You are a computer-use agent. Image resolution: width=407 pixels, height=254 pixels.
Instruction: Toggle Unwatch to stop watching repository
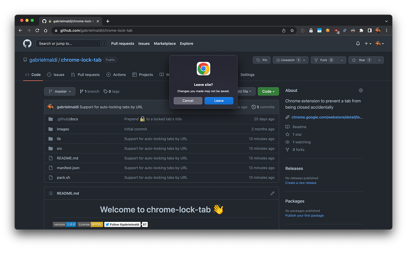287,60
